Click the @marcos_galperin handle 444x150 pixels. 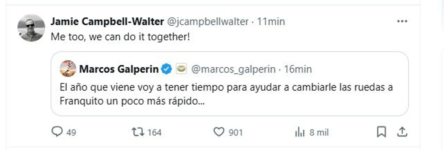coord(234,69)
